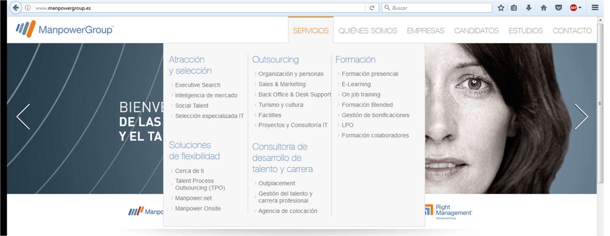The image size is (610, 236).
Task: Select Cerca de ti
Action: pos(189,171)
